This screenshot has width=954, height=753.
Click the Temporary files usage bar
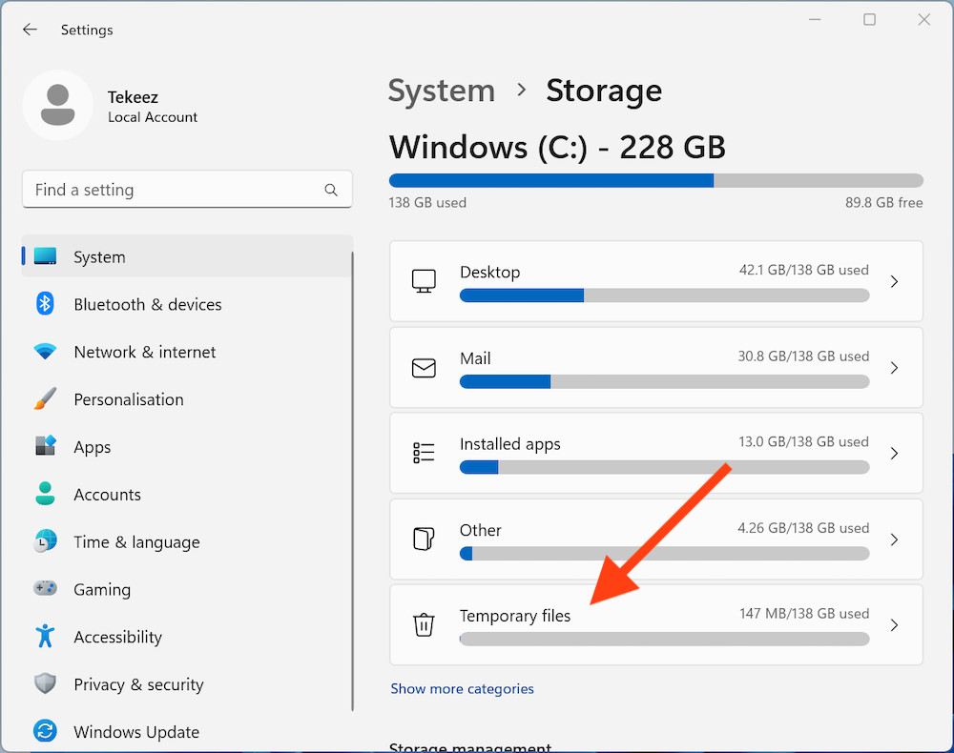[664, 639]
